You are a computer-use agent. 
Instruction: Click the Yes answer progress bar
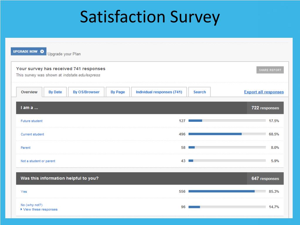[227, 191]
